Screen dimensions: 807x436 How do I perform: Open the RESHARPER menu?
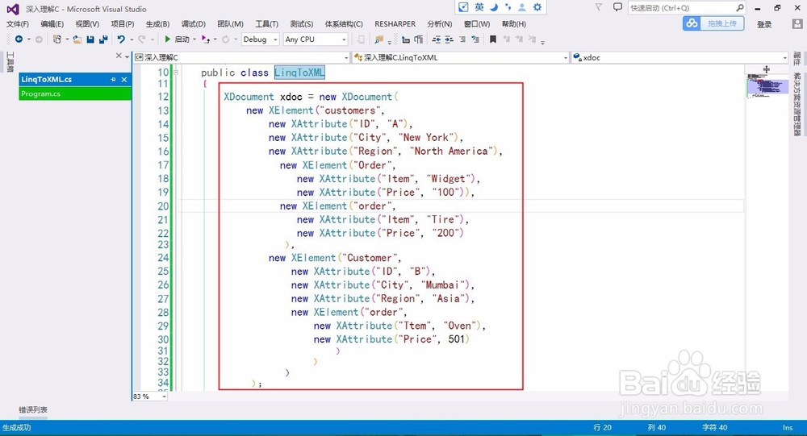pyautogui.click(x=395, y=23)
